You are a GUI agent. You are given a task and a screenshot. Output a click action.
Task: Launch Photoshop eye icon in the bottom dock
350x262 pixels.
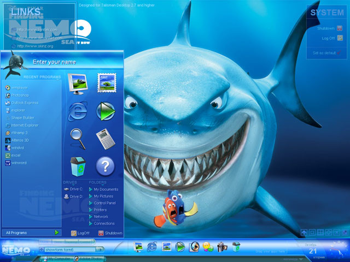pyautogui.click(x=194, y=247)
